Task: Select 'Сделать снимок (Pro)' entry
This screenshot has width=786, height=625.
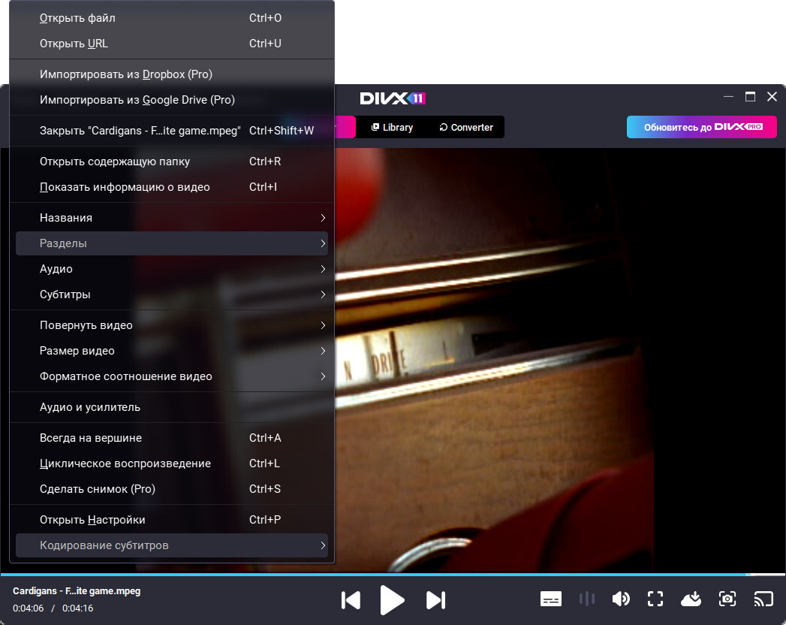Action: (172, 489)
